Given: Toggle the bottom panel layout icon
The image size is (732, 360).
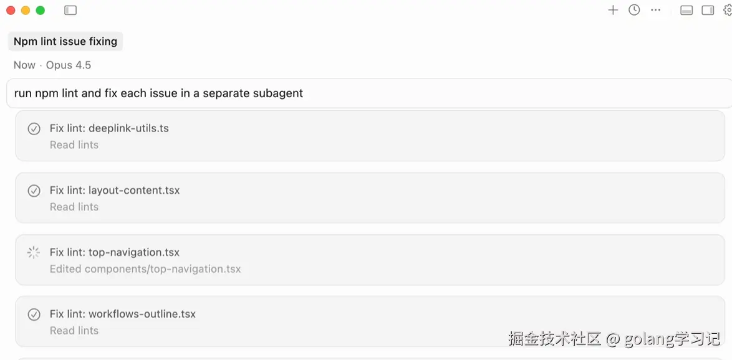Looking at the screenshot, I should (686, 10).
